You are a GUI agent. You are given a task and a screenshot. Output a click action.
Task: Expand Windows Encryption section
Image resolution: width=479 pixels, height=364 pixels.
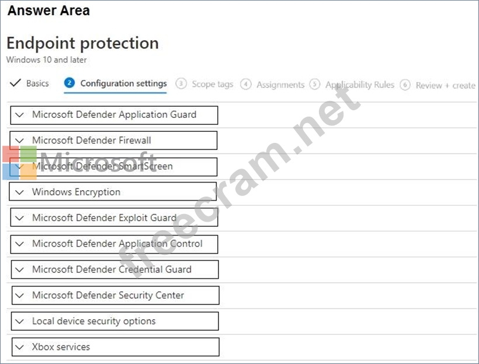tap(113, 192)
